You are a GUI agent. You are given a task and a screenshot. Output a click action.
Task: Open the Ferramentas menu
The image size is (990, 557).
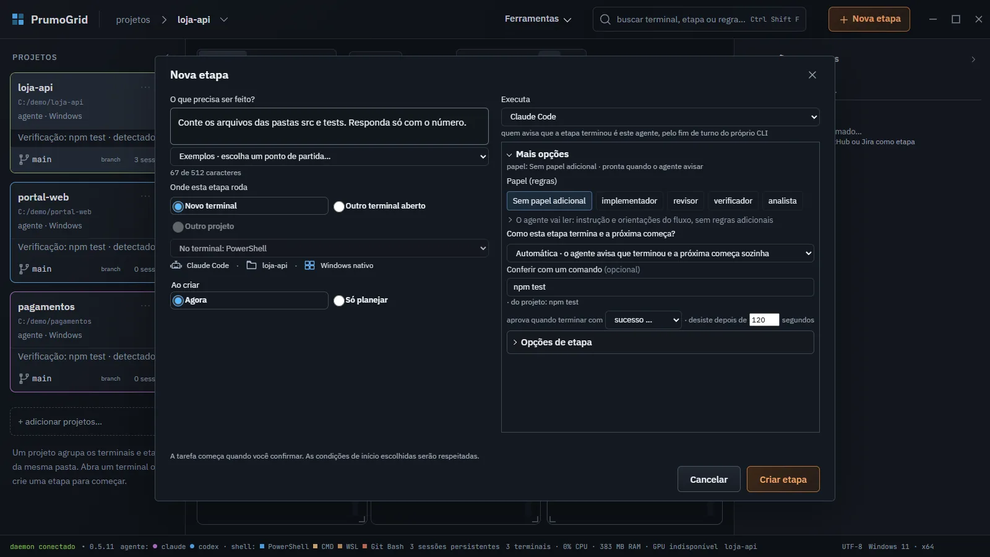(538, 19)
